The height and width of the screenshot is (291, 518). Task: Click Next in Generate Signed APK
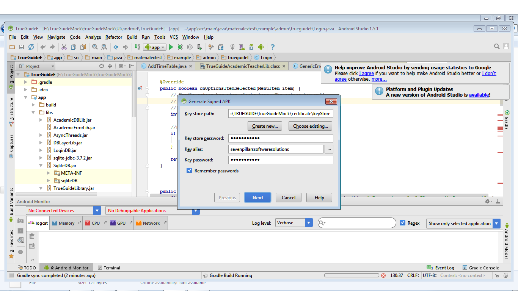258,197
